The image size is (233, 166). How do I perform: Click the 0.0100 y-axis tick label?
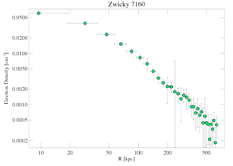(20, 53)
